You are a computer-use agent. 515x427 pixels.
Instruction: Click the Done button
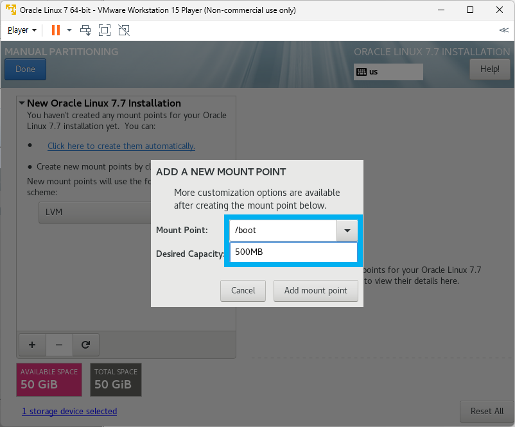(25, 69)
